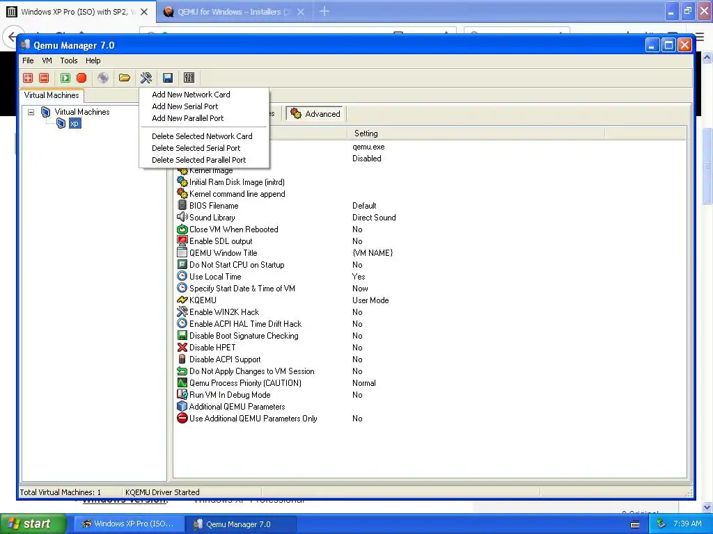
Task: Open new browser tab with plus button
Action: [324, 11]
